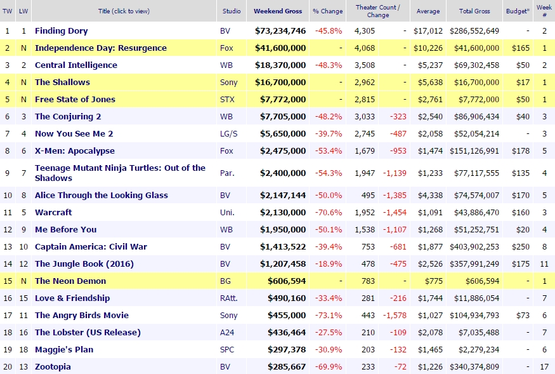Select the SPC studio cell
The width and height of the screenshot is (555, 374).
(227, 349)
